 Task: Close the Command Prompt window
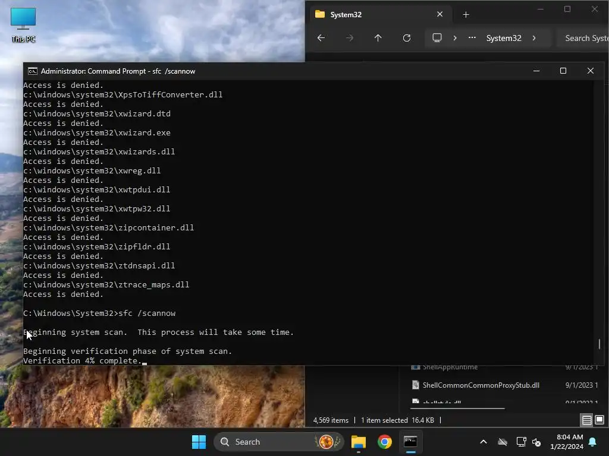(x=591, y=71)
